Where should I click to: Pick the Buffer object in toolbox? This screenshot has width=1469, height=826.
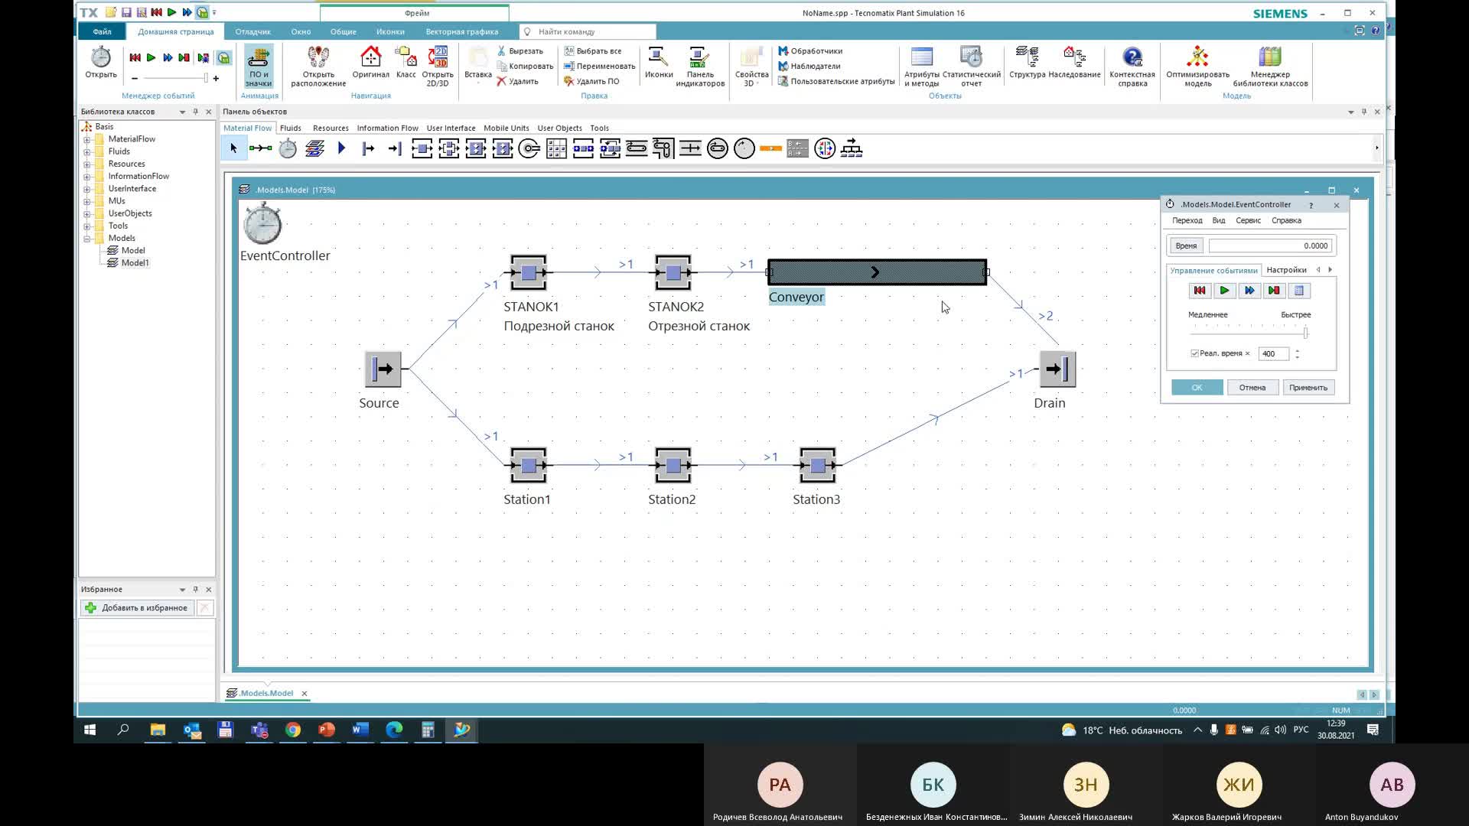(x=583, y=148)
